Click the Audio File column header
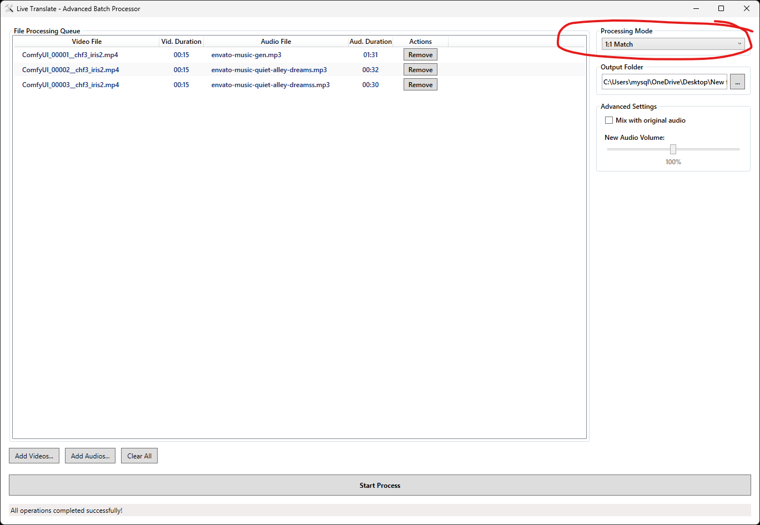The image size is (760, 525). coord(276,42)
